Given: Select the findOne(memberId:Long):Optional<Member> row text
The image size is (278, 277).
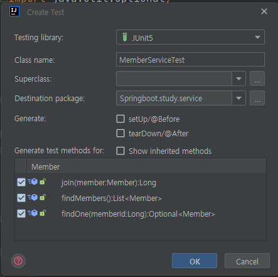Looking at the screenshot, I should 138,214.
